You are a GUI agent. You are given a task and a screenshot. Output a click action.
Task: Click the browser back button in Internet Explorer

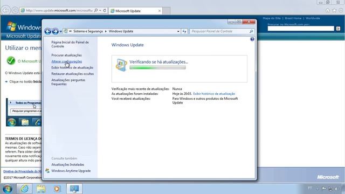pyautogui.click(x=6, y=10)
